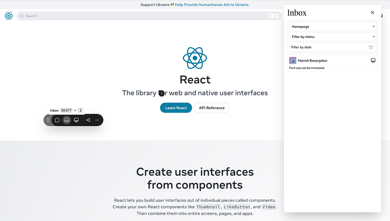Click the Thumbnail code term
Image resolution: width=390 pixels, height=221 pixels.
[208, 207]
